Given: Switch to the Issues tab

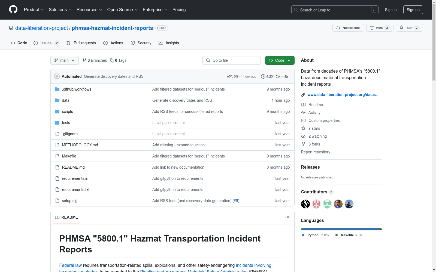Looking at the screenshot, I should point(46,43).
